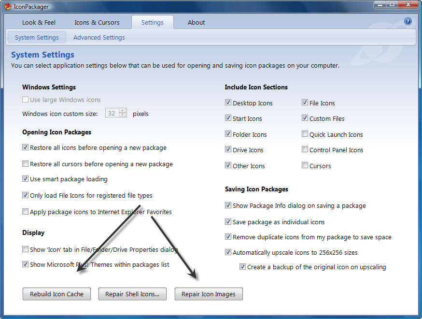Uncheck Remove duplicate icons from my package
422x319 pixels.
pyautogui.click(x=228, y=237)
